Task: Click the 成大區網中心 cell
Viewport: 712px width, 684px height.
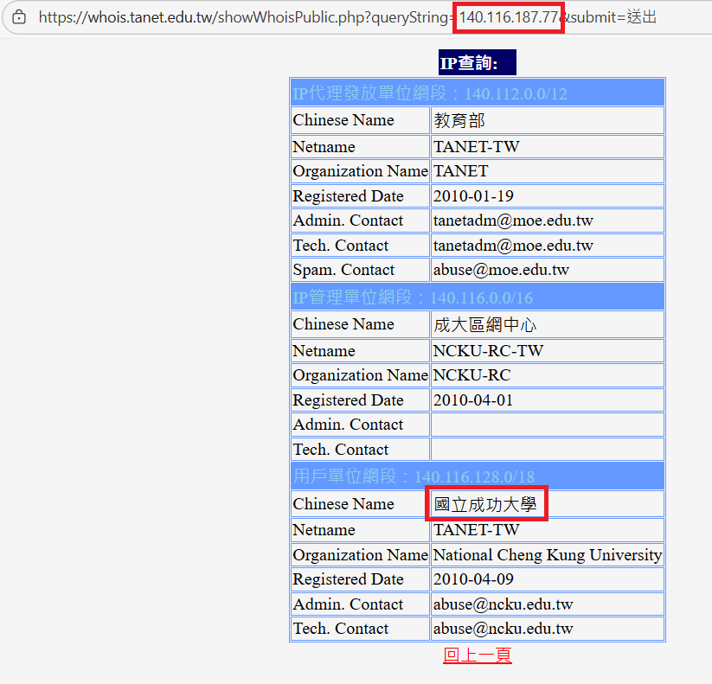Action: pyautogui.click(x=547, y=324)
